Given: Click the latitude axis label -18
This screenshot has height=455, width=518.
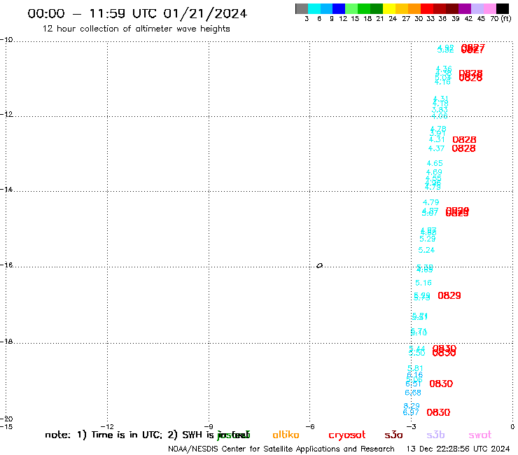Looking at the screenshot, I should click(6, 342).
